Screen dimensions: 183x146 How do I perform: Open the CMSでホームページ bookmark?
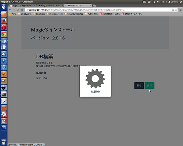[132, 14]
